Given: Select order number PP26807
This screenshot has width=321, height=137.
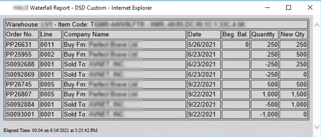Looking at the screenshot, I should click(22, 94).
